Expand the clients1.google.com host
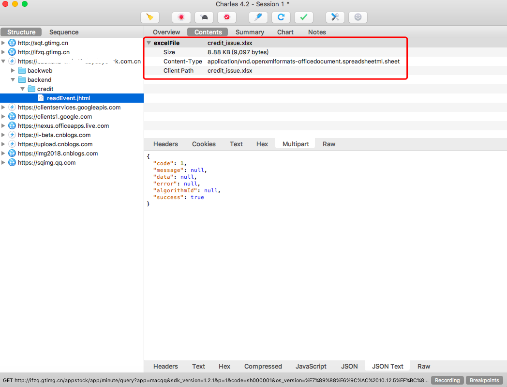This screenshot has width=507, height=387. tap(3, 116)
